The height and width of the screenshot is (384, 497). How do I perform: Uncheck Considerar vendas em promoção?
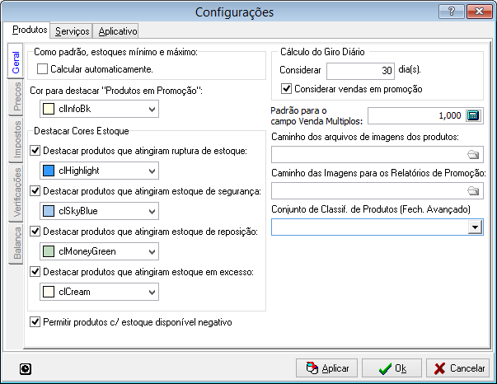pos(286,89)
